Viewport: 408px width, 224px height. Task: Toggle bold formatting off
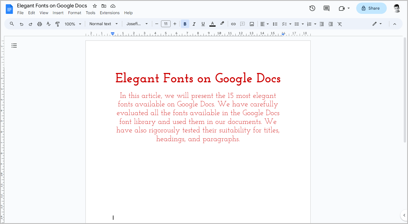[x=185, y=24]
